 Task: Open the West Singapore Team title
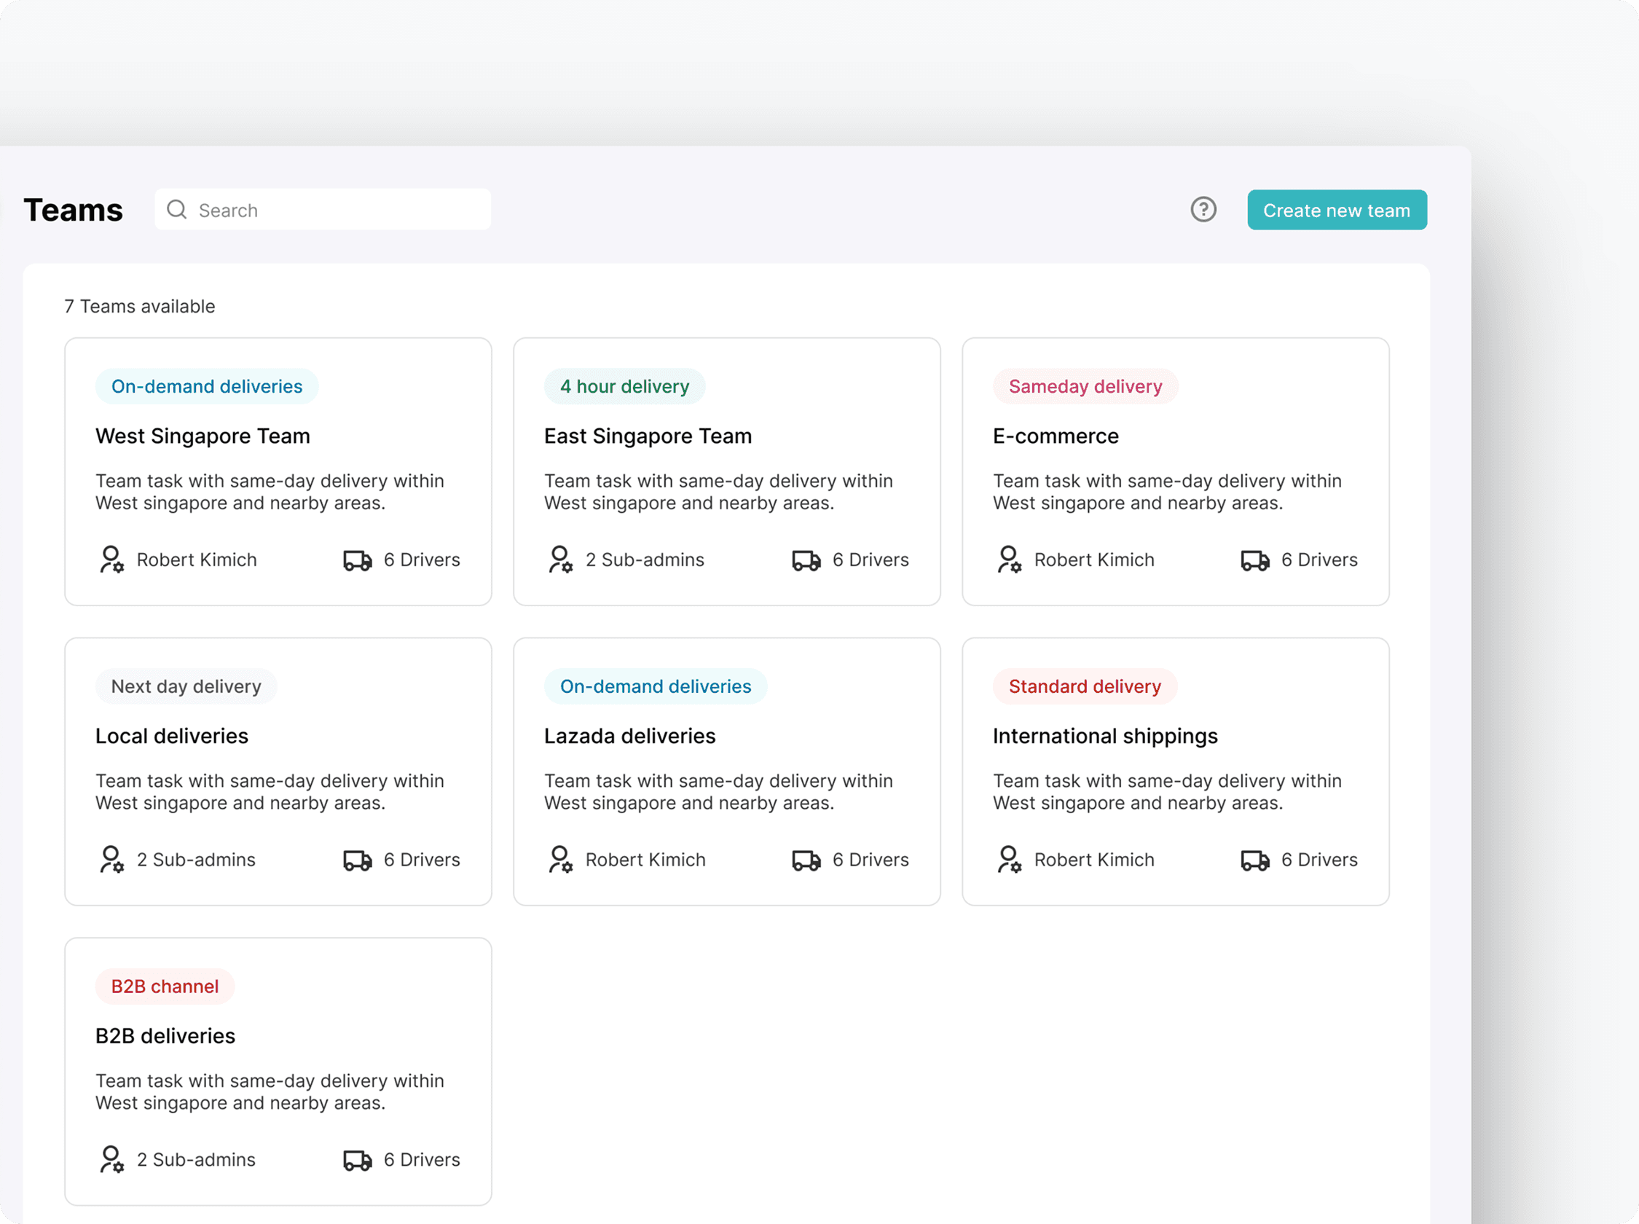click(203, 436)
